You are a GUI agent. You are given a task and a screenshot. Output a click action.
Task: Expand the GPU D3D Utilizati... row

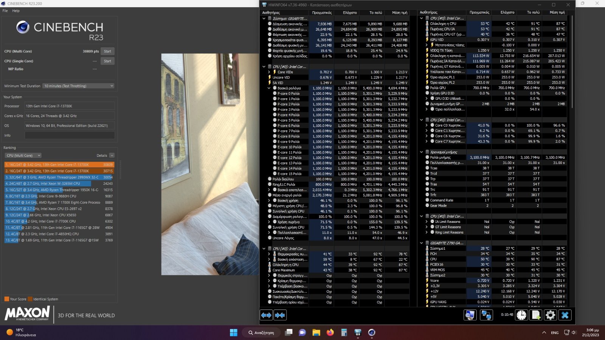pyautogui.click(x=427, y=99)
